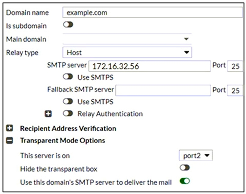Collapse the Transparent Mode Options section
The image size is (246, 194).
(10, 140)
